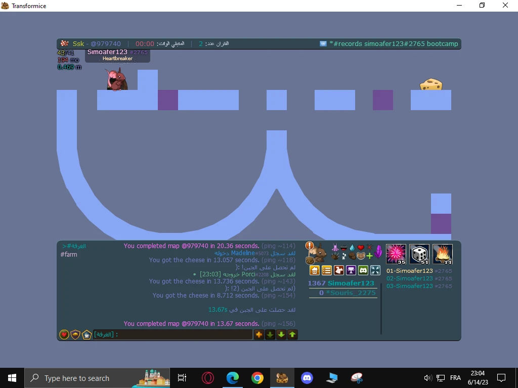The width and height of the screenshot is (518, 388).
Task: Click player name *Souris_2275 in list
Action: click(x=347, y=293)
